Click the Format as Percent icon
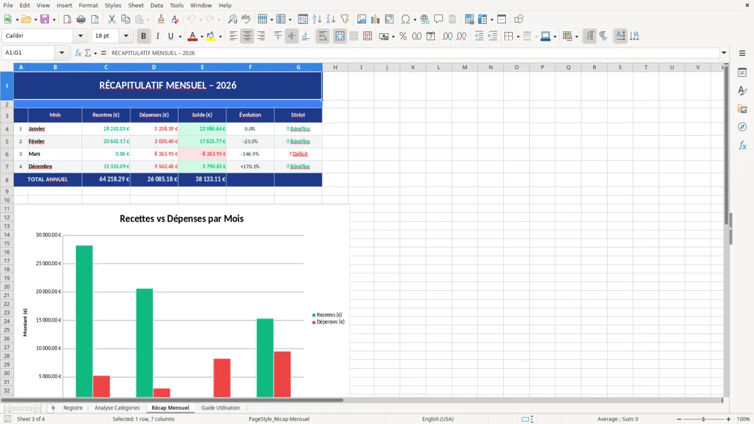 [403, 36]
